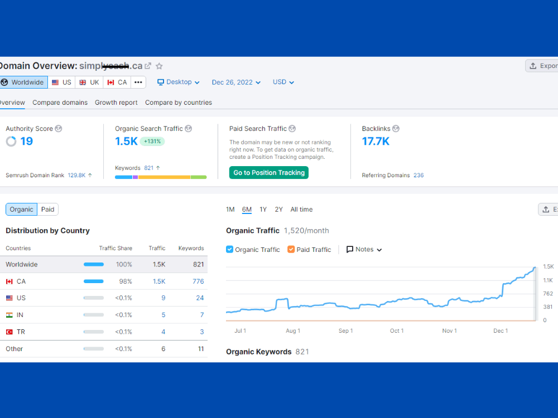
Task: Click the Turkey flag icon in the TR row
Action: coord(9,332)
